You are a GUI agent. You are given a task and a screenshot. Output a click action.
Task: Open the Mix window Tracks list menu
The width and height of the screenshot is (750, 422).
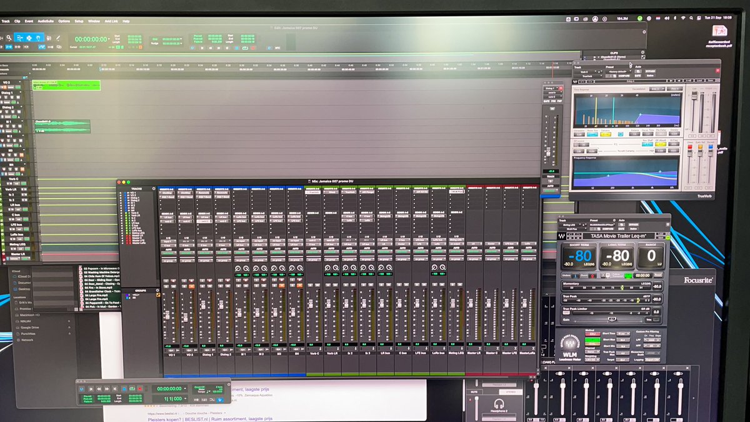tap(154, 188)
